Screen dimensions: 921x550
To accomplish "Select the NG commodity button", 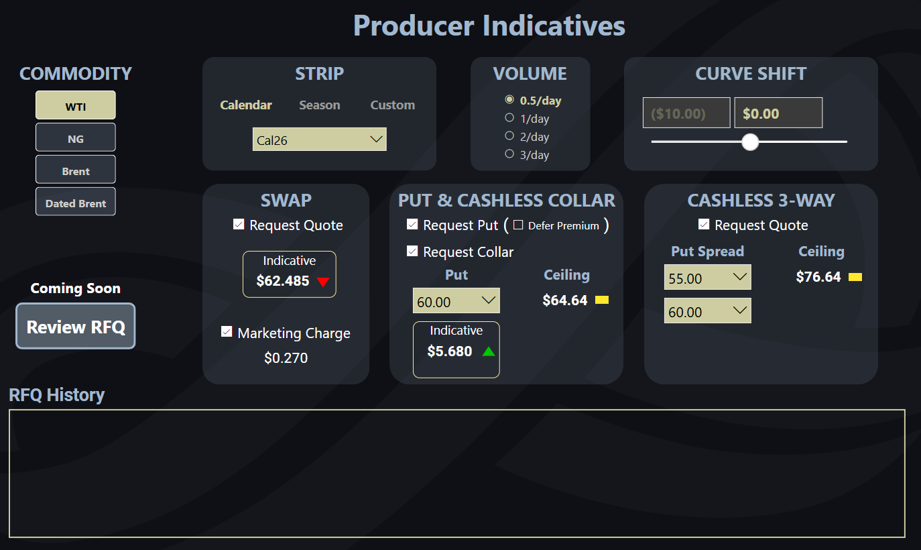I will [x=76, y=137].
